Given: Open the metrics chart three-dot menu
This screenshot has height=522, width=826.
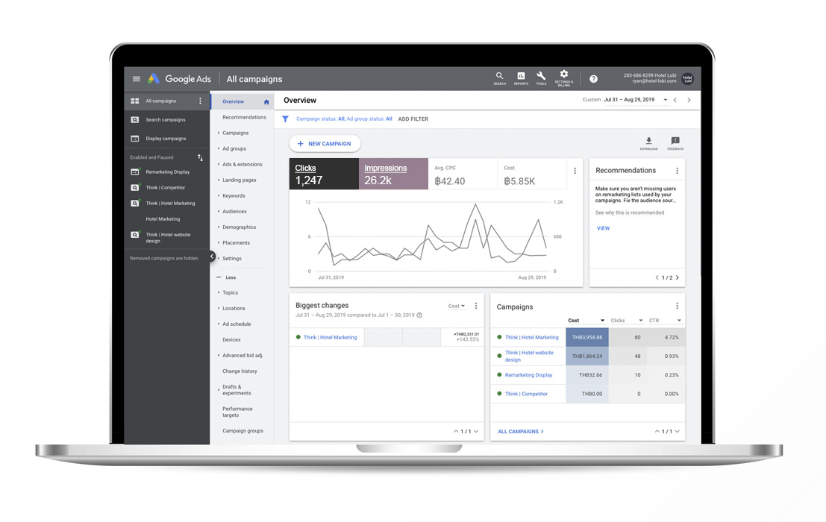Looking at the screenshot, I should coord(575,171).
